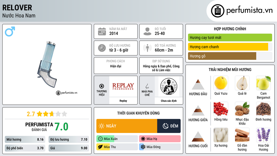Select the Gỗ đàn hương sandalwood image
277x156 pixels.
coord(242,135)
